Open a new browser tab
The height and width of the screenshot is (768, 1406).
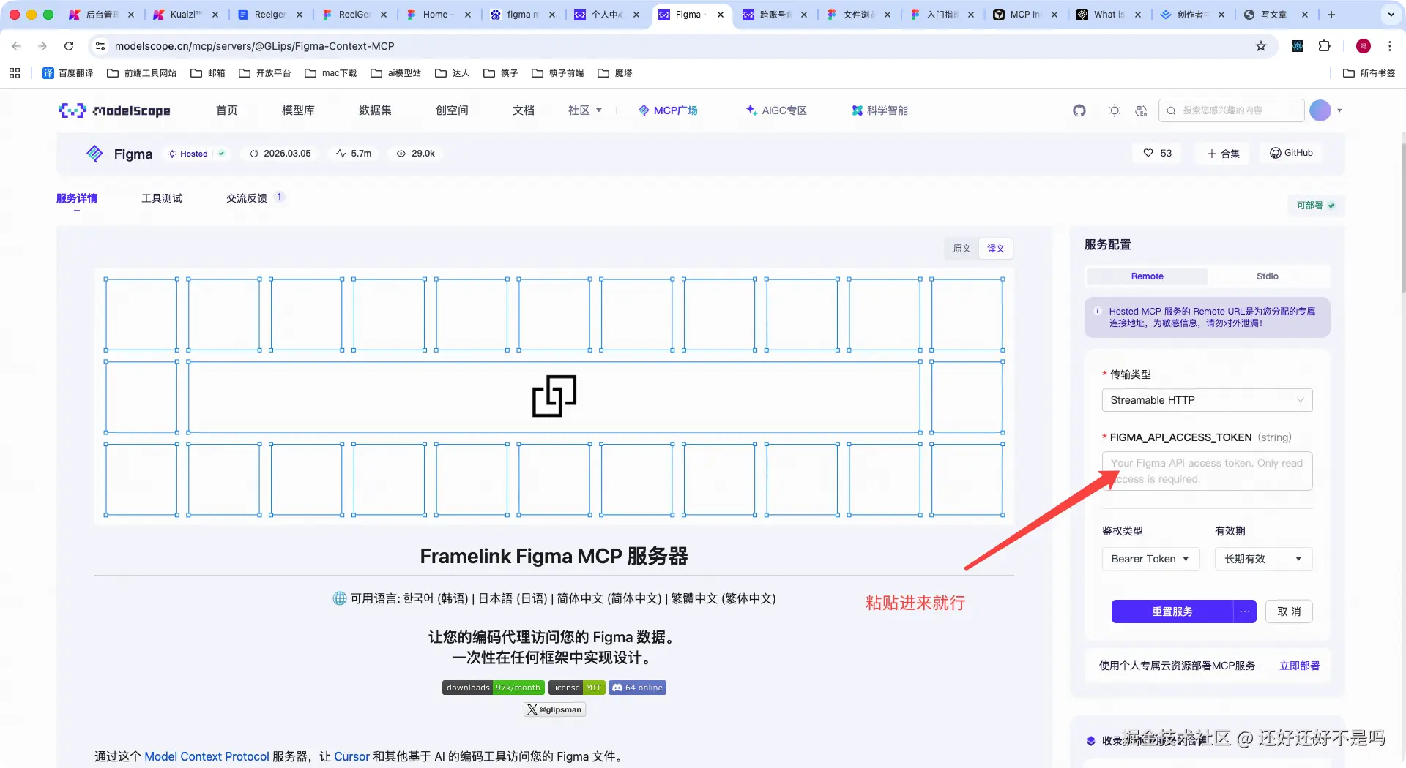pyautogui.click(x=1331, y=15)
